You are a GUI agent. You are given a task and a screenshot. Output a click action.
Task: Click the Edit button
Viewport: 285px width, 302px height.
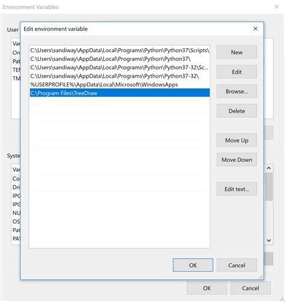237,72
